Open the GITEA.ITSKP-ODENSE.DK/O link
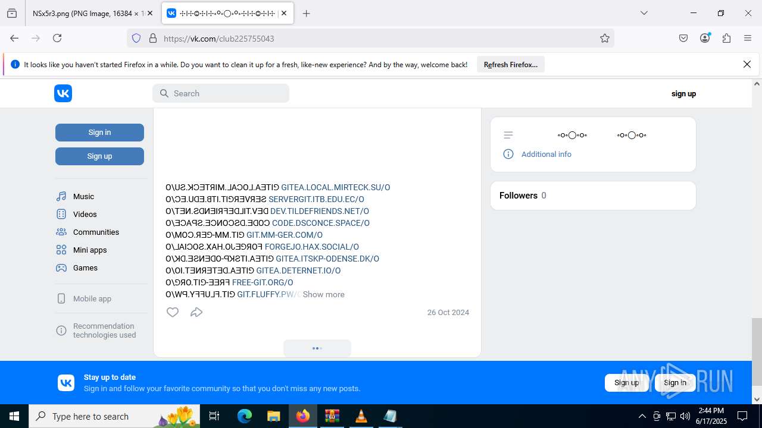Image resolution: width=762 pixels, height=428 pixels. pyautogui.click(x=327, y=259)
